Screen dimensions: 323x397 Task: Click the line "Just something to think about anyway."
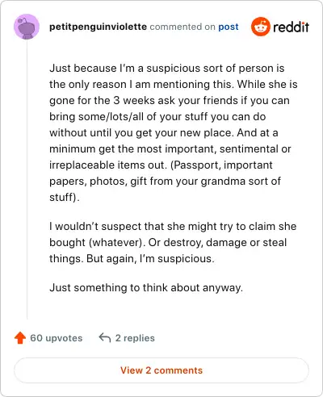146,287
